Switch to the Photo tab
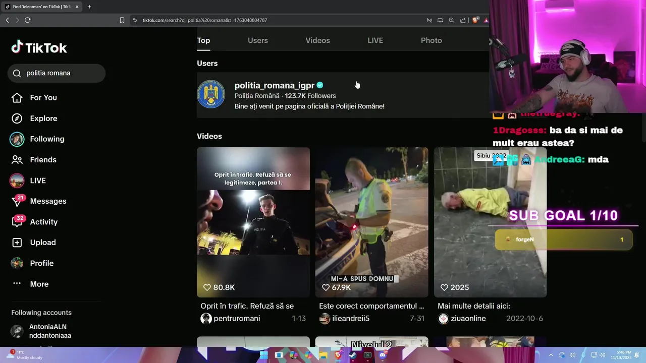The height and width of the screenshot is (363, 646). pos(432,40)
